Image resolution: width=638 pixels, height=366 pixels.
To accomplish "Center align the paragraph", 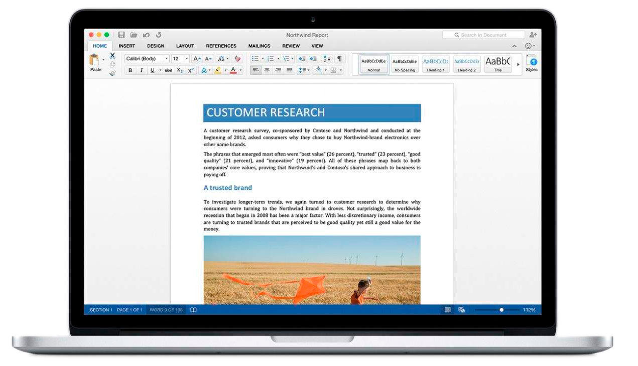I will (267, 70).
